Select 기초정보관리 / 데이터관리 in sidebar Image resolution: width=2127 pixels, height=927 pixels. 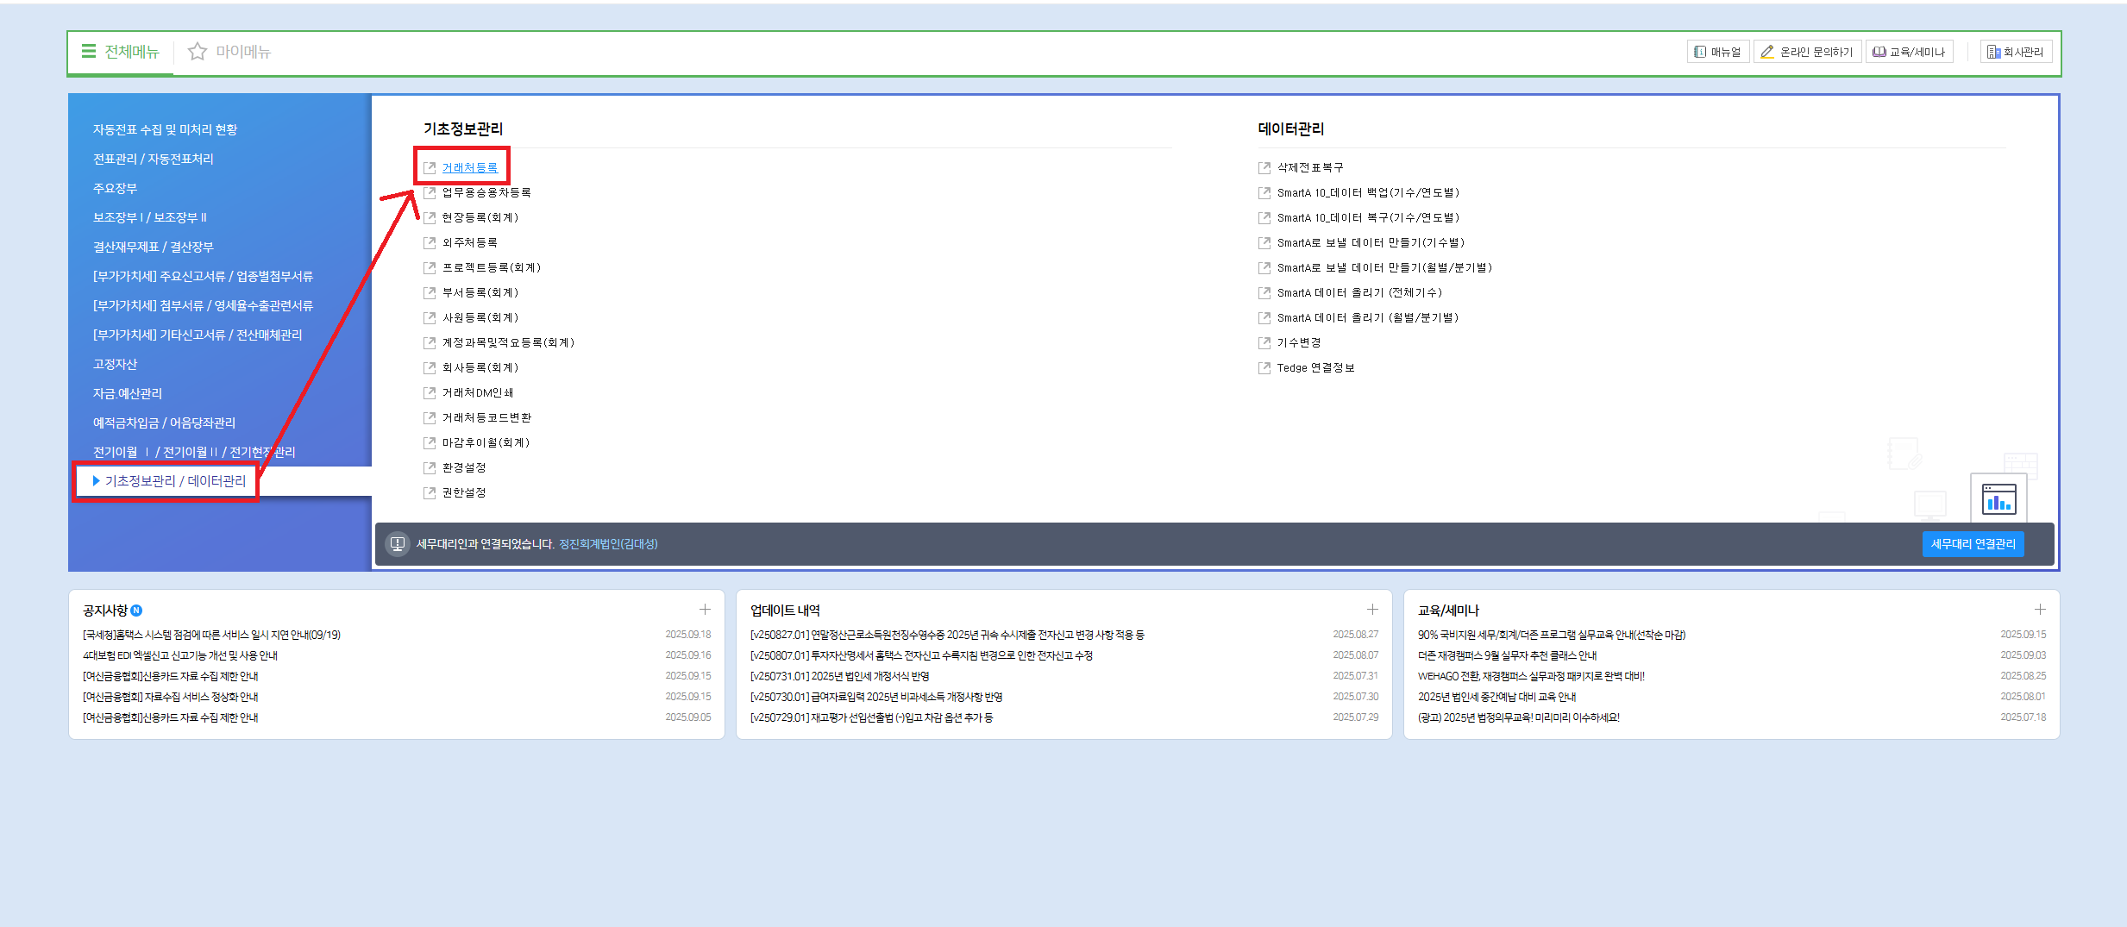pyautogui.click(x=175, y=481)
